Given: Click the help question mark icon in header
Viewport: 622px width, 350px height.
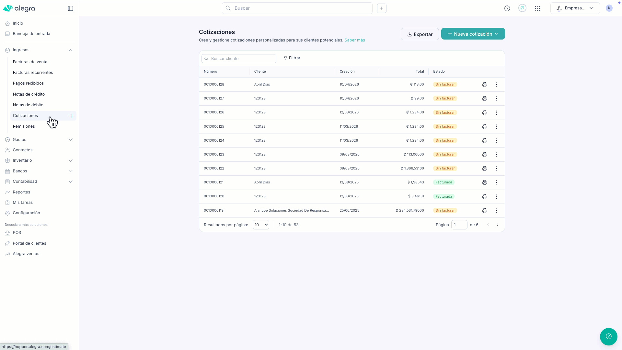Looking at the screenshot, I should tap(507, 8).
